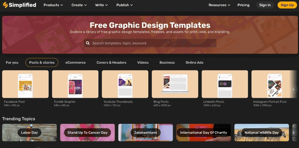Open the Blog Posts template thumbnail
299x148 pixels.
[x=175, y=84]
